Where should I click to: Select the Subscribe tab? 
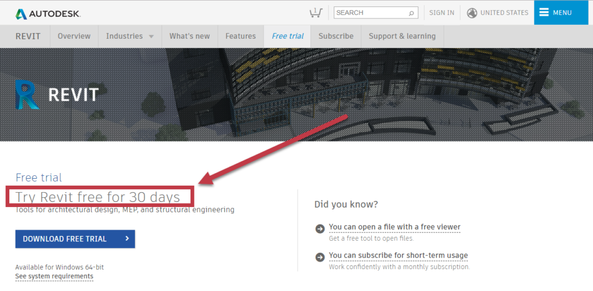336,36
